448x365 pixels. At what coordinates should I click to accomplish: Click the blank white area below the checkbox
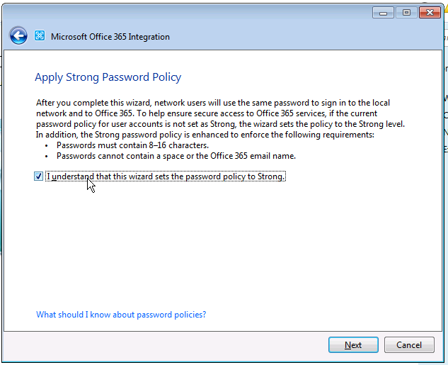tap(212, 241)
